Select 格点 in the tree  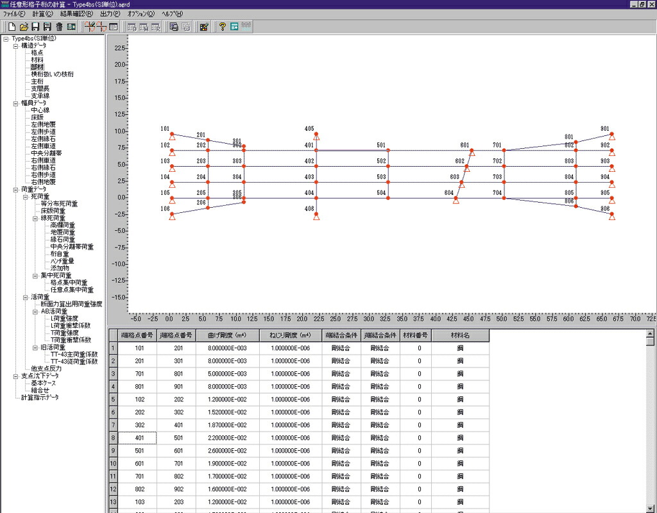point(37,53)
